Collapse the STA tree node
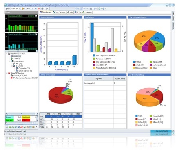177x154 pixels. point(12,66)
